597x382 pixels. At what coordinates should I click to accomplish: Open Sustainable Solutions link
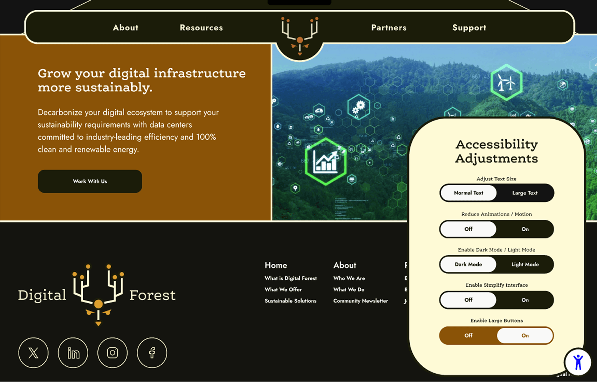[290, 301]
